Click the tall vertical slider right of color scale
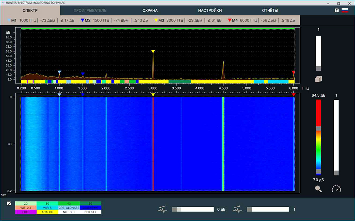 tap(336, 138)
